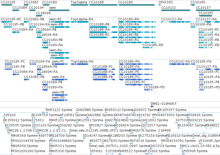Open clone DMG2B.1_1.I22.C1
Image resolution: width=220 pixels, height=155 pixels.
(x=51, y=130)
